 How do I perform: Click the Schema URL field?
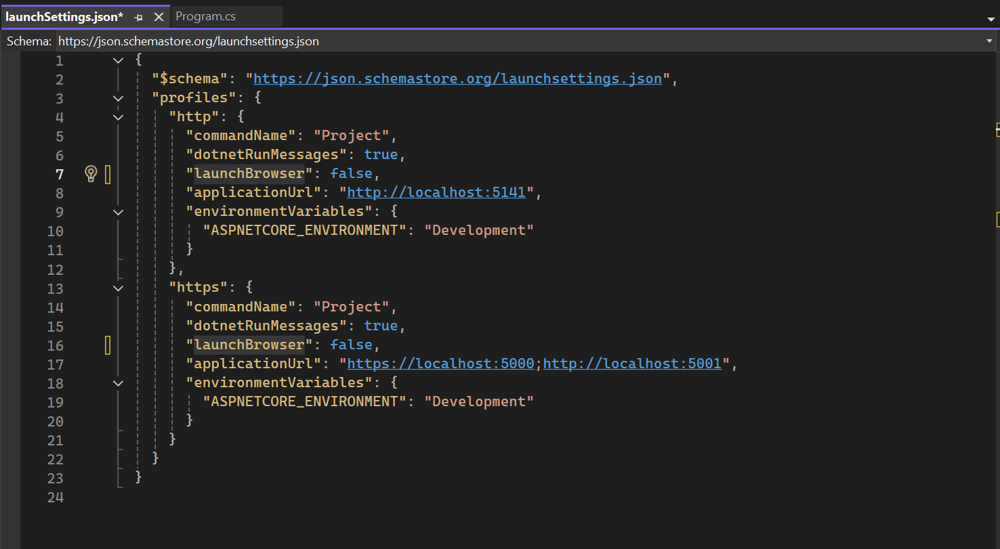(x=519, y=41)
